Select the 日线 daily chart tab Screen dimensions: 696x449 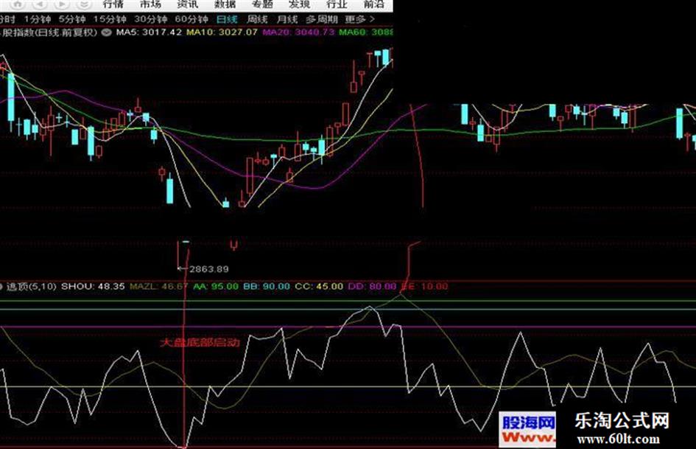[228, 19]
